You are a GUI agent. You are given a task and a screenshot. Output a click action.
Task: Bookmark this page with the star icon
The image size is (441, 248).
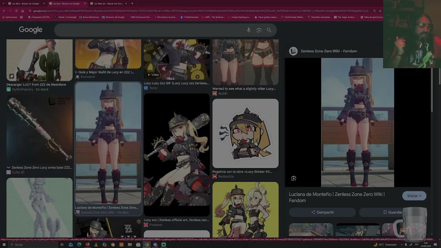(x=380, y=11)
